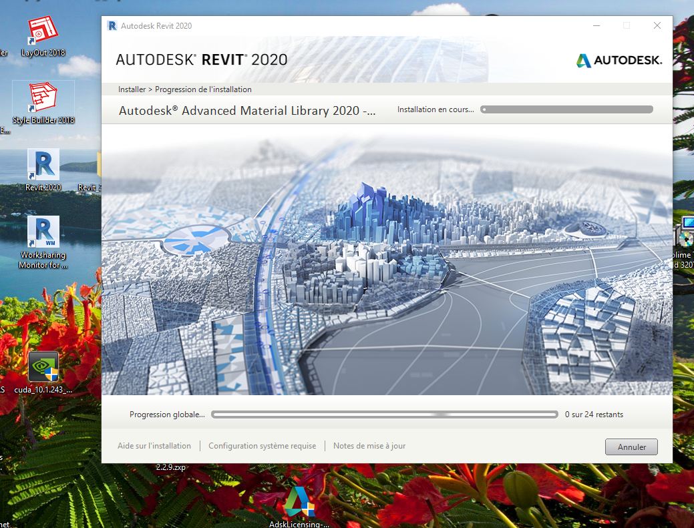Click the '0 sur 24 restants' status text

pos(594,415)
